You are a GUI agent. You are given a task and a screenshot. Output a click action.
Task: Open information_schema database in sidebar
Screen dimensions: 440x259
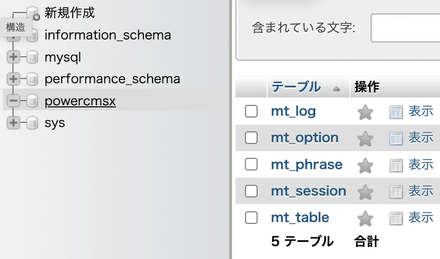point(108,35)
